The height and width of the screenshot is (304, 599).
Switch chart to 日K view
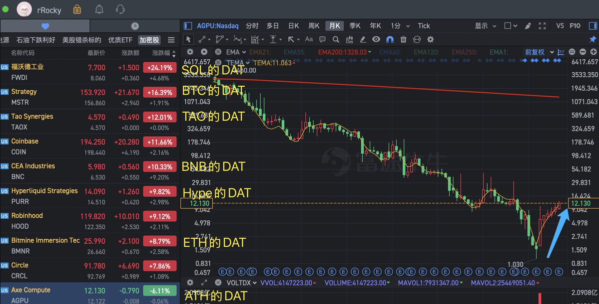point(293,25)
